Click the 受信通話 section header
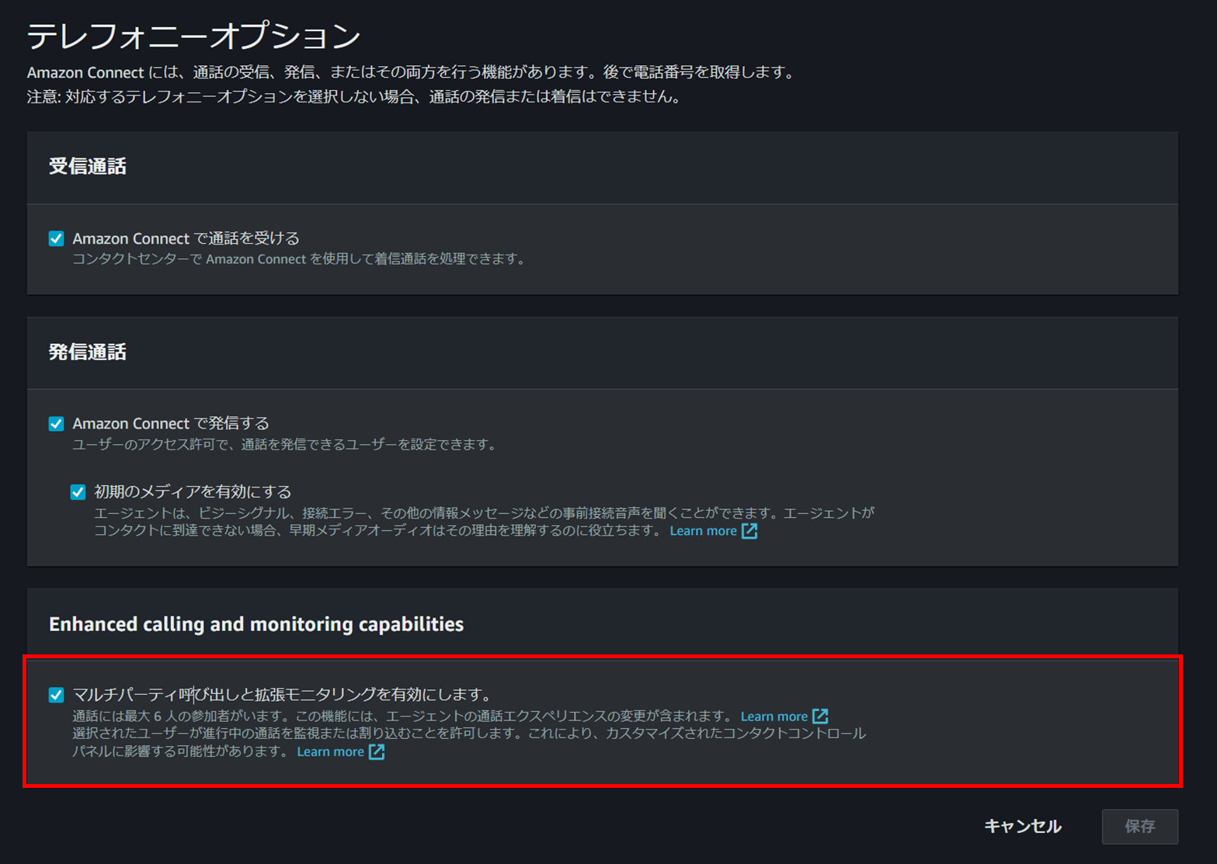 pos(87,167)
